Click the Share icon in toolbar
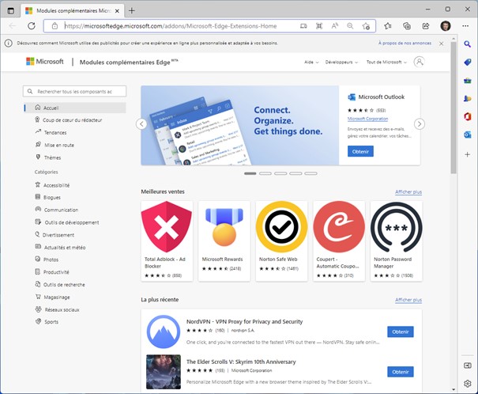The image size is (478, 394). [425, 25]
